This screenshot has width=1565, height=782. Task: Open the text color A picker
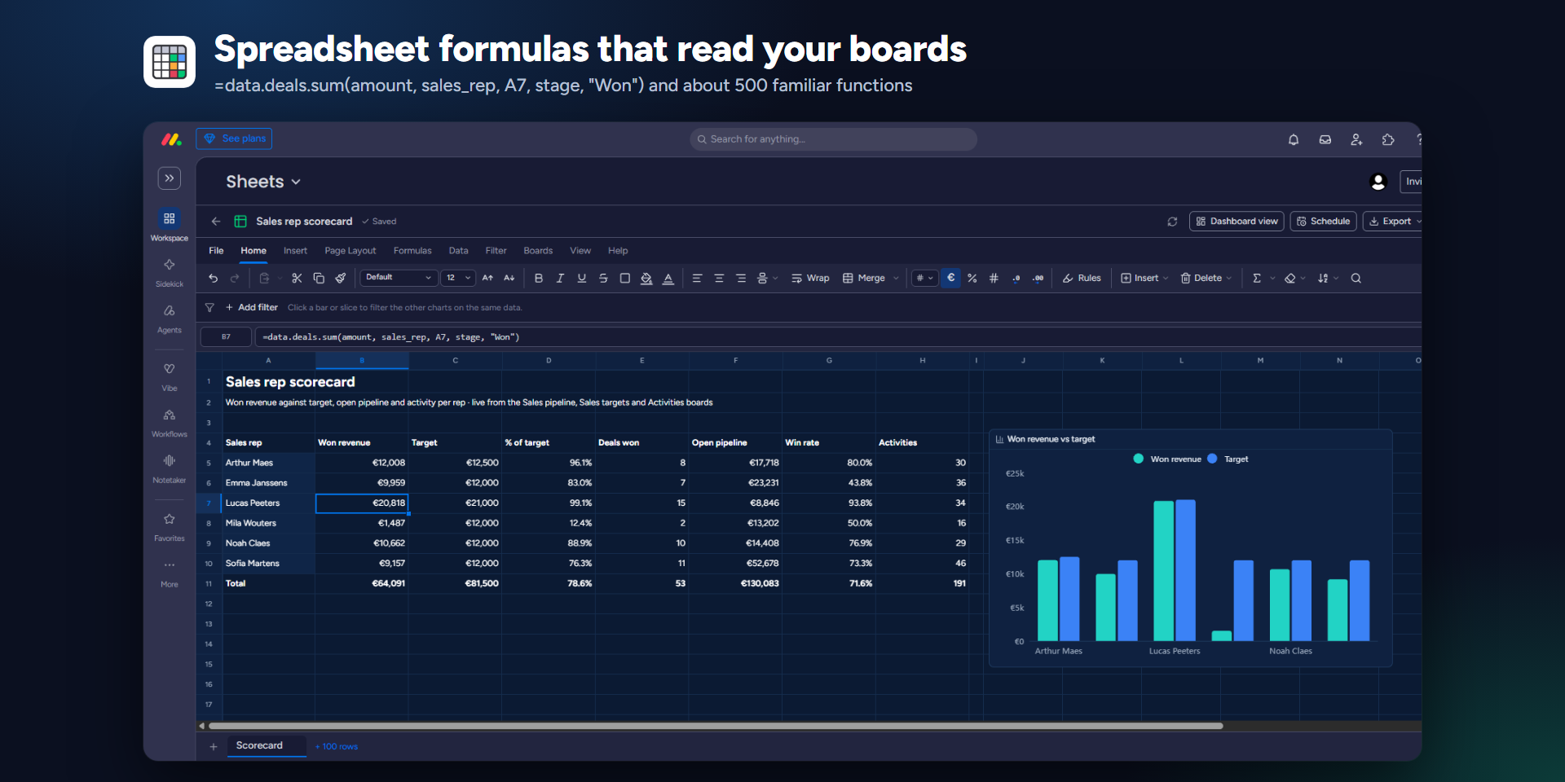pos(668,279)
